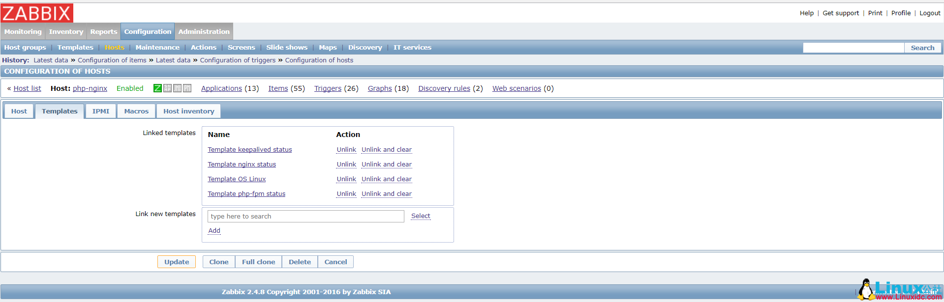944x302 pixels.
Task: Open Web scenarios link
Action: (x=517, y=88)
